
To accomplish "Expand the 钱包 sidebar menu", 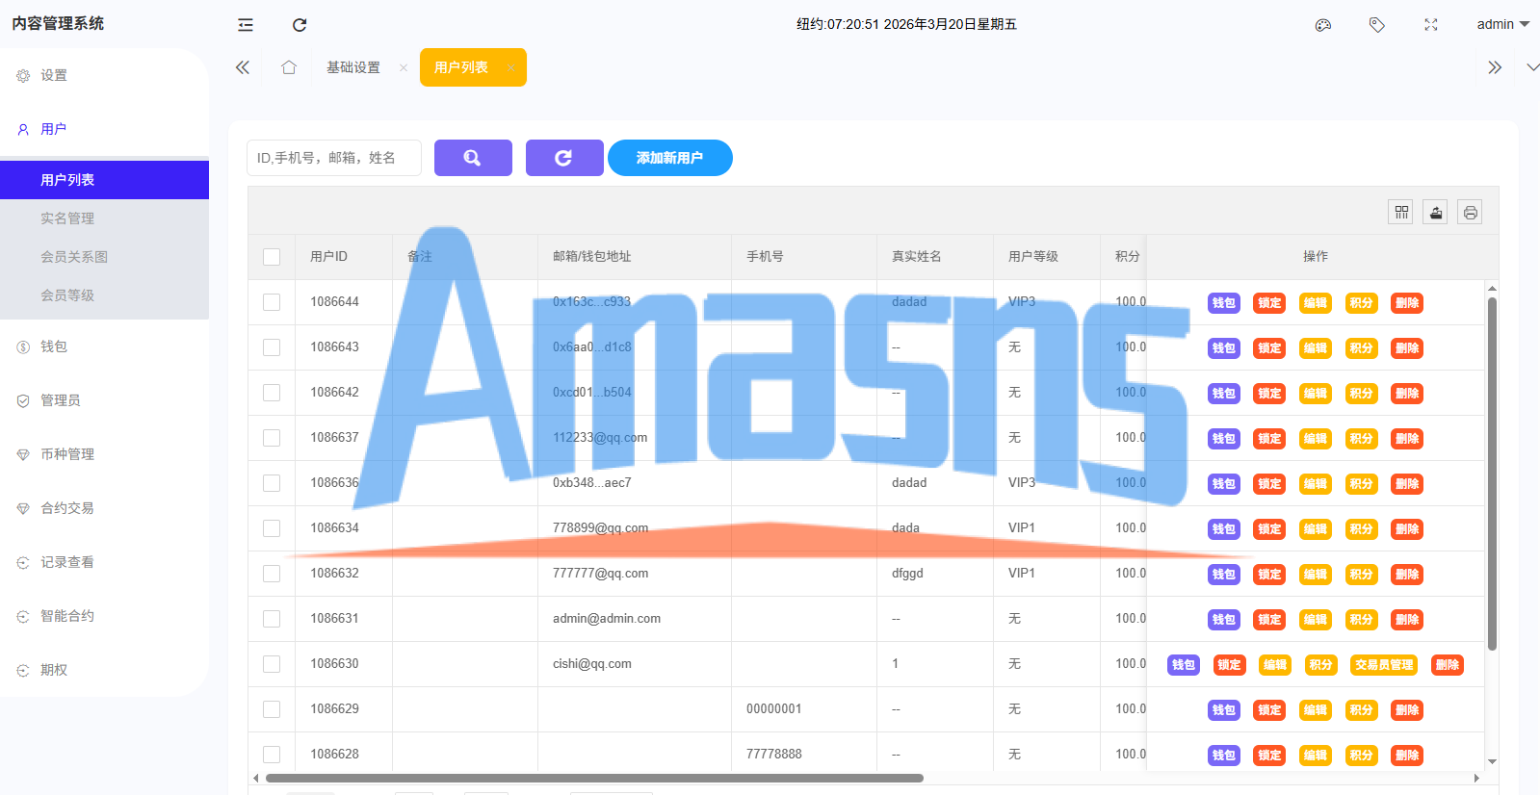I will 104,346.
